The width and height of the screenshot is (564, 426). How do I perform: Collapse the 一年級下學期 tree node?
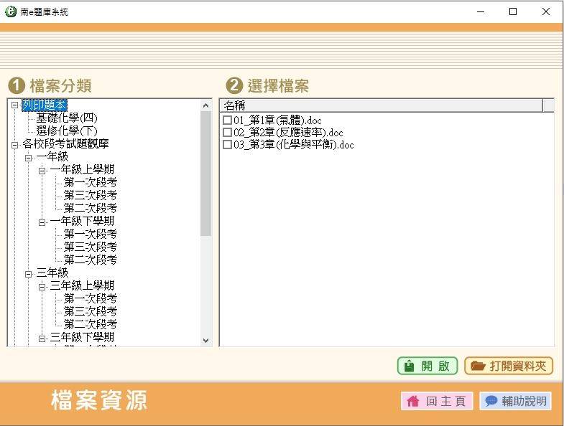pos(42,222)
